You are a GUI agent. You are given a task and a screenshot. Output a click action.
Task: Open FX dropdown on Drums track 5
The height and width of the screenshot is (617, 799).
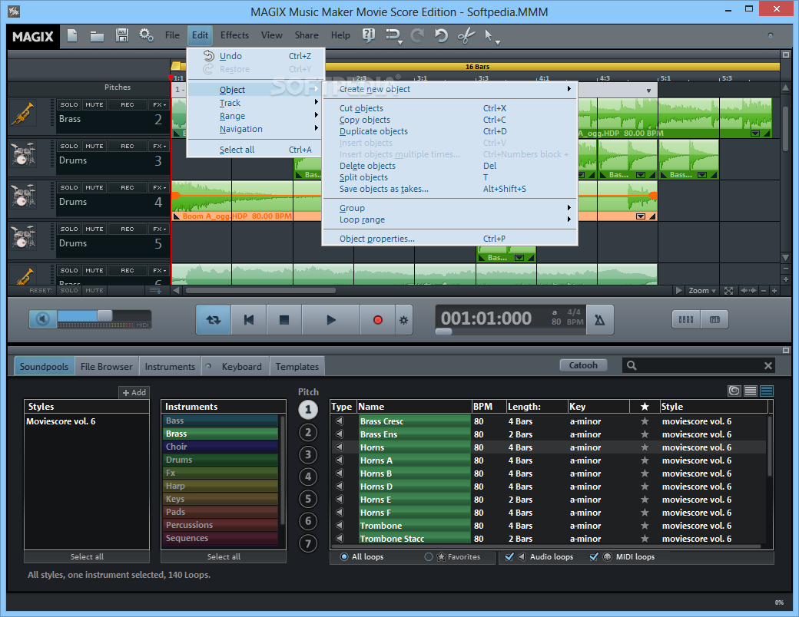click(x=160, y=229)
